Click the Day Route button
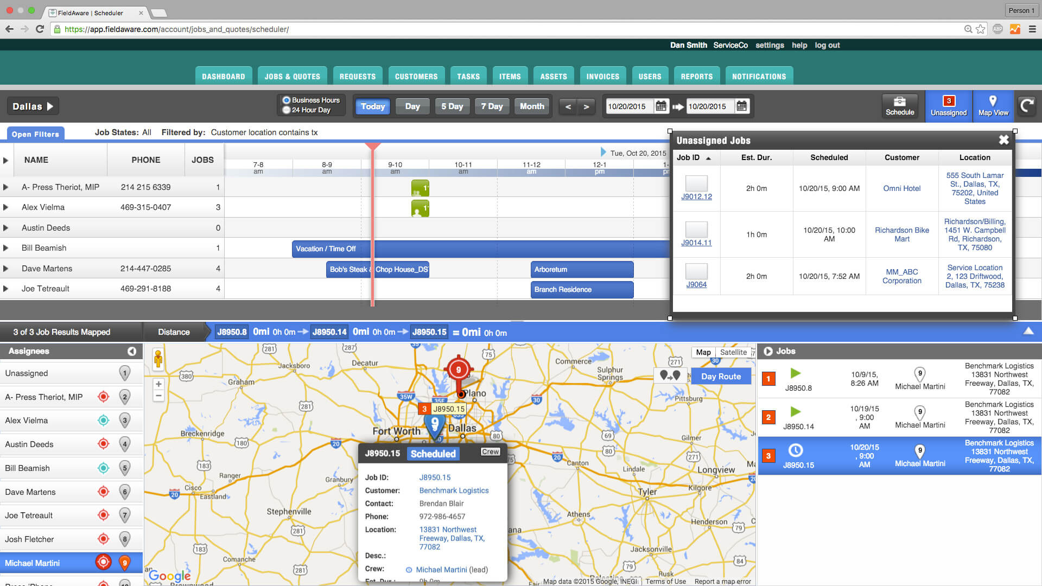This screenshot has width=1042, height=586. [721, 376]
